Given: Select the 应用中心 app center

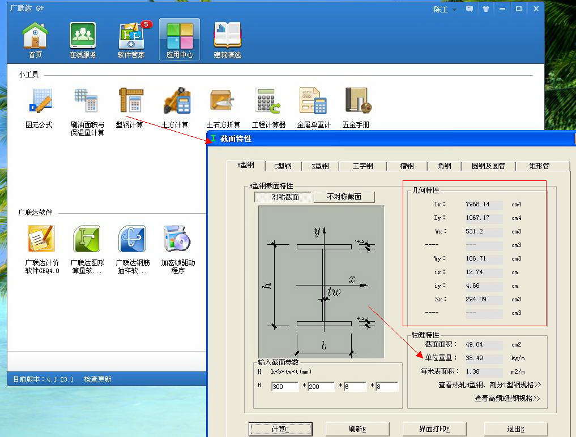Looking at the screenshot, I should tap(180, 40).
